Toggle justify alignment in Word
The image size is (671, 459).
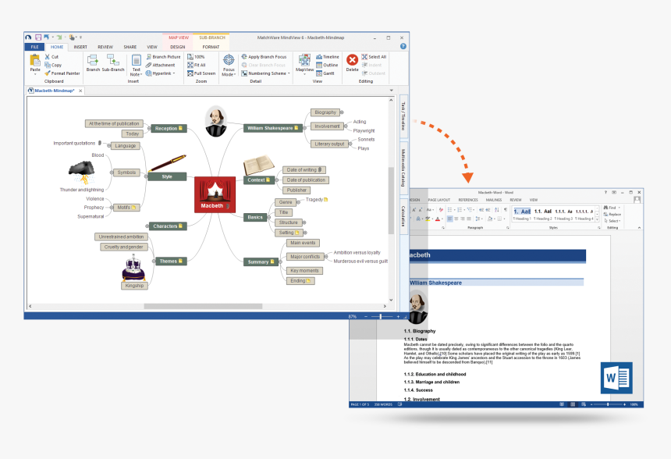click(469, 219)
